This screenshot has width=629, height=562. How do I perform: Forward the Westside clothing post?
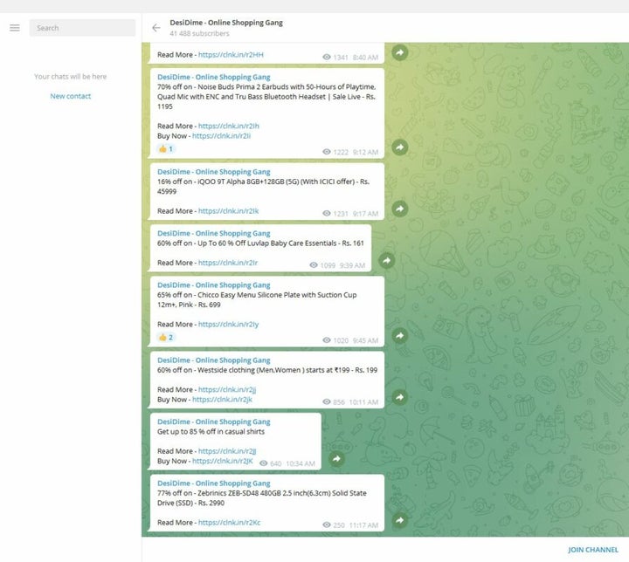(x=399, y=398)
